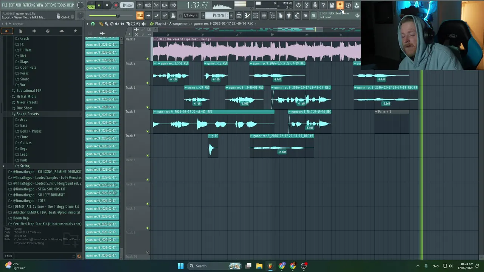Open the VIEW menu
484x272 pixels.
[x=40, y=5]
